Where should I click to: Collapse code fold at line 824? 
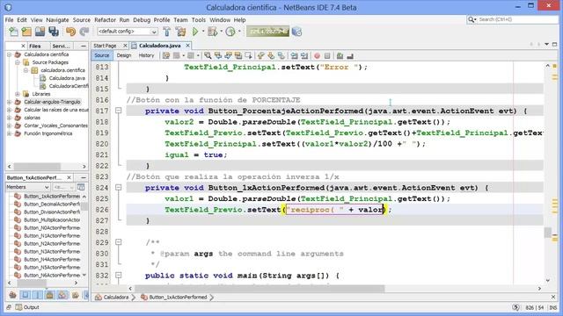pyautogui.click(x=119, y=187)
